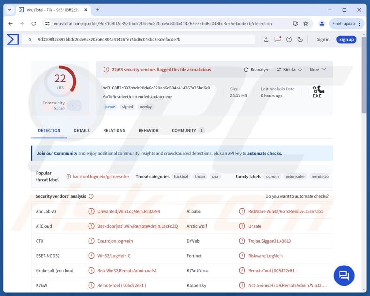
Task: Click AhnLab-V3 detection warning icon
Action: (x=91, y=211)
